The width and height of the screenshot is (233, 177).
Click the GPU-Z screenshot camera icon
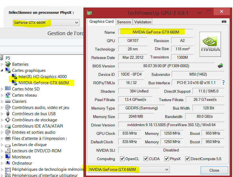point(224,22)
